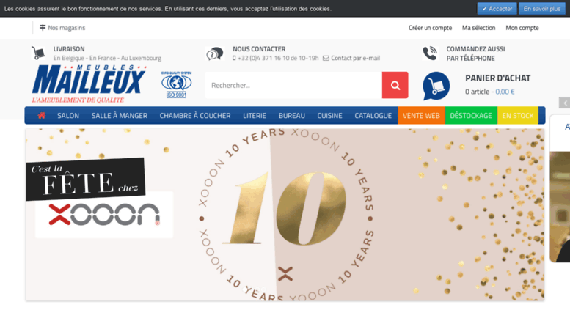Open the Bureau menu
Image resolution: width=570 pixels, height=310 pixels.
pyautogui.click(x=291, y=116)
